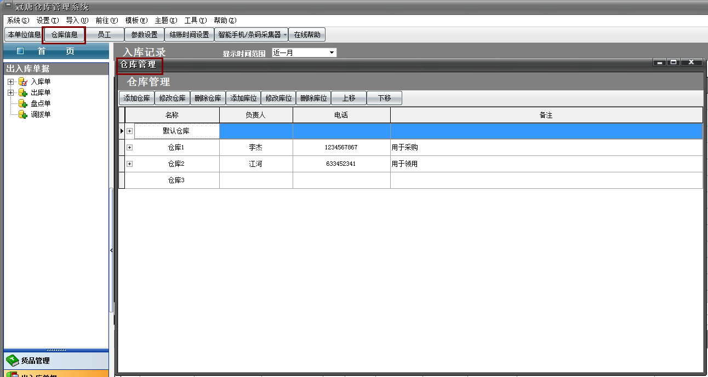Viewport: 708px width, 377px height.
Task: Click the 员工 toolbar button
Action: tap(104, 35)
